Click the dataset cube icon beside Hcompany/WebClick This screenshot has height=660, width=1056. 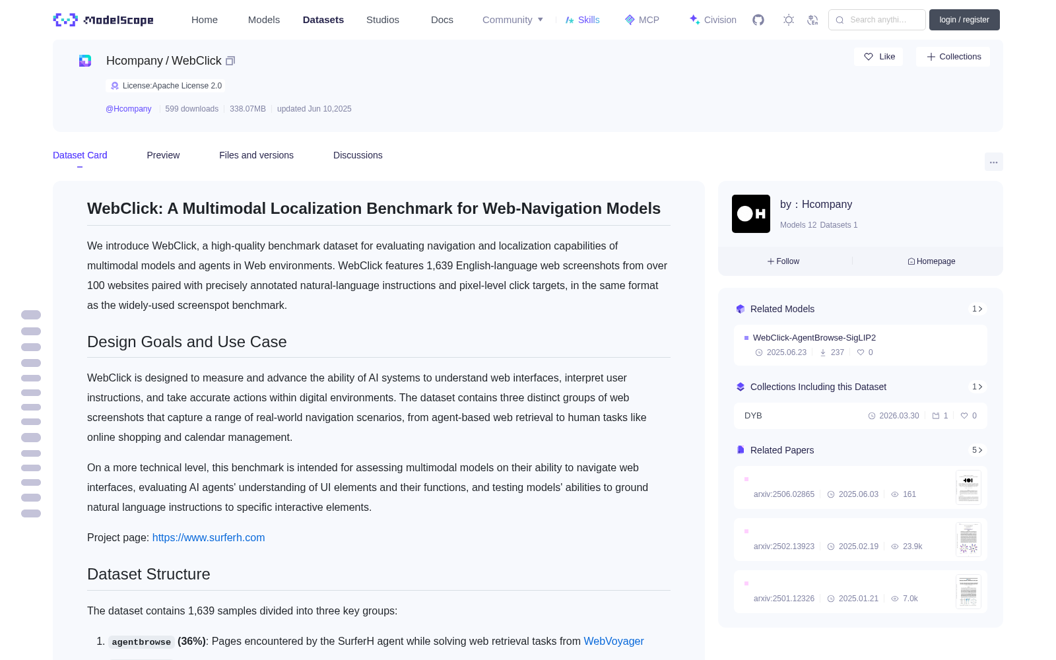click(85, 61)
